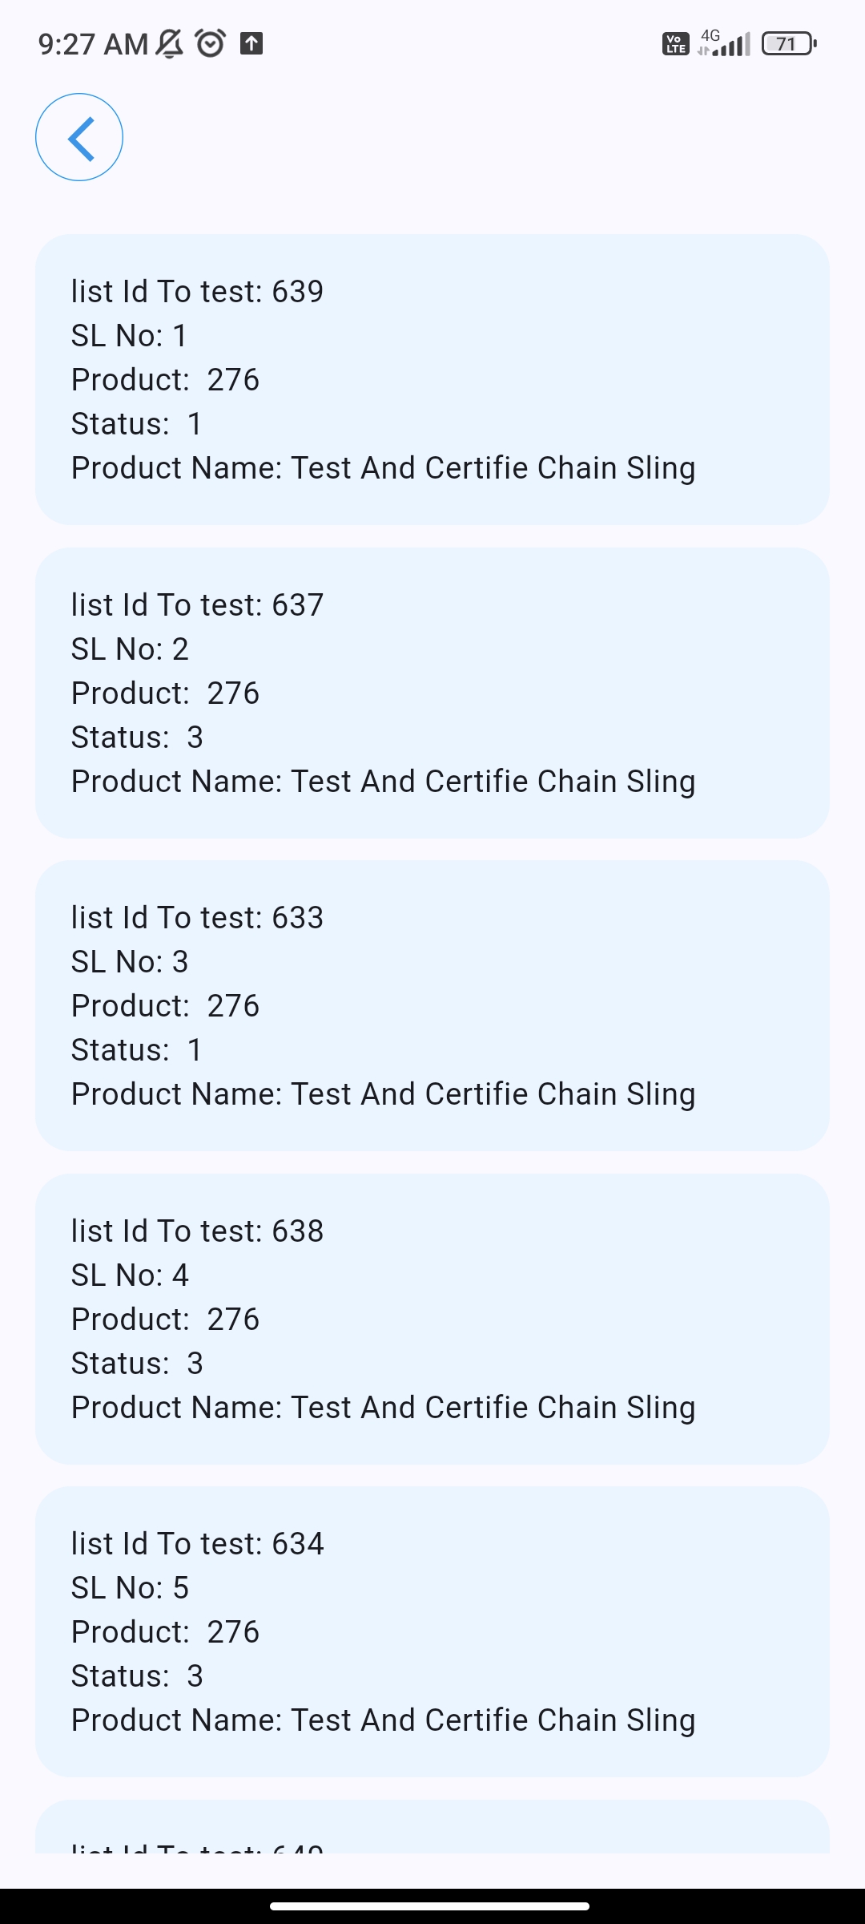Select the list Id 637 text
This screenshot has height=1924, width=865.
click(197, 605)
